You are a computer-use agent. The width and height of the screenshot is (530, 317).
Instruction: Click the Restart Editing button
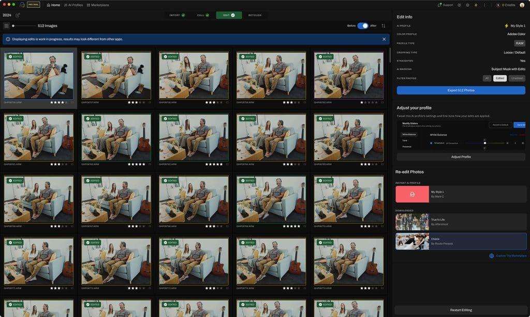coord(461,310)
